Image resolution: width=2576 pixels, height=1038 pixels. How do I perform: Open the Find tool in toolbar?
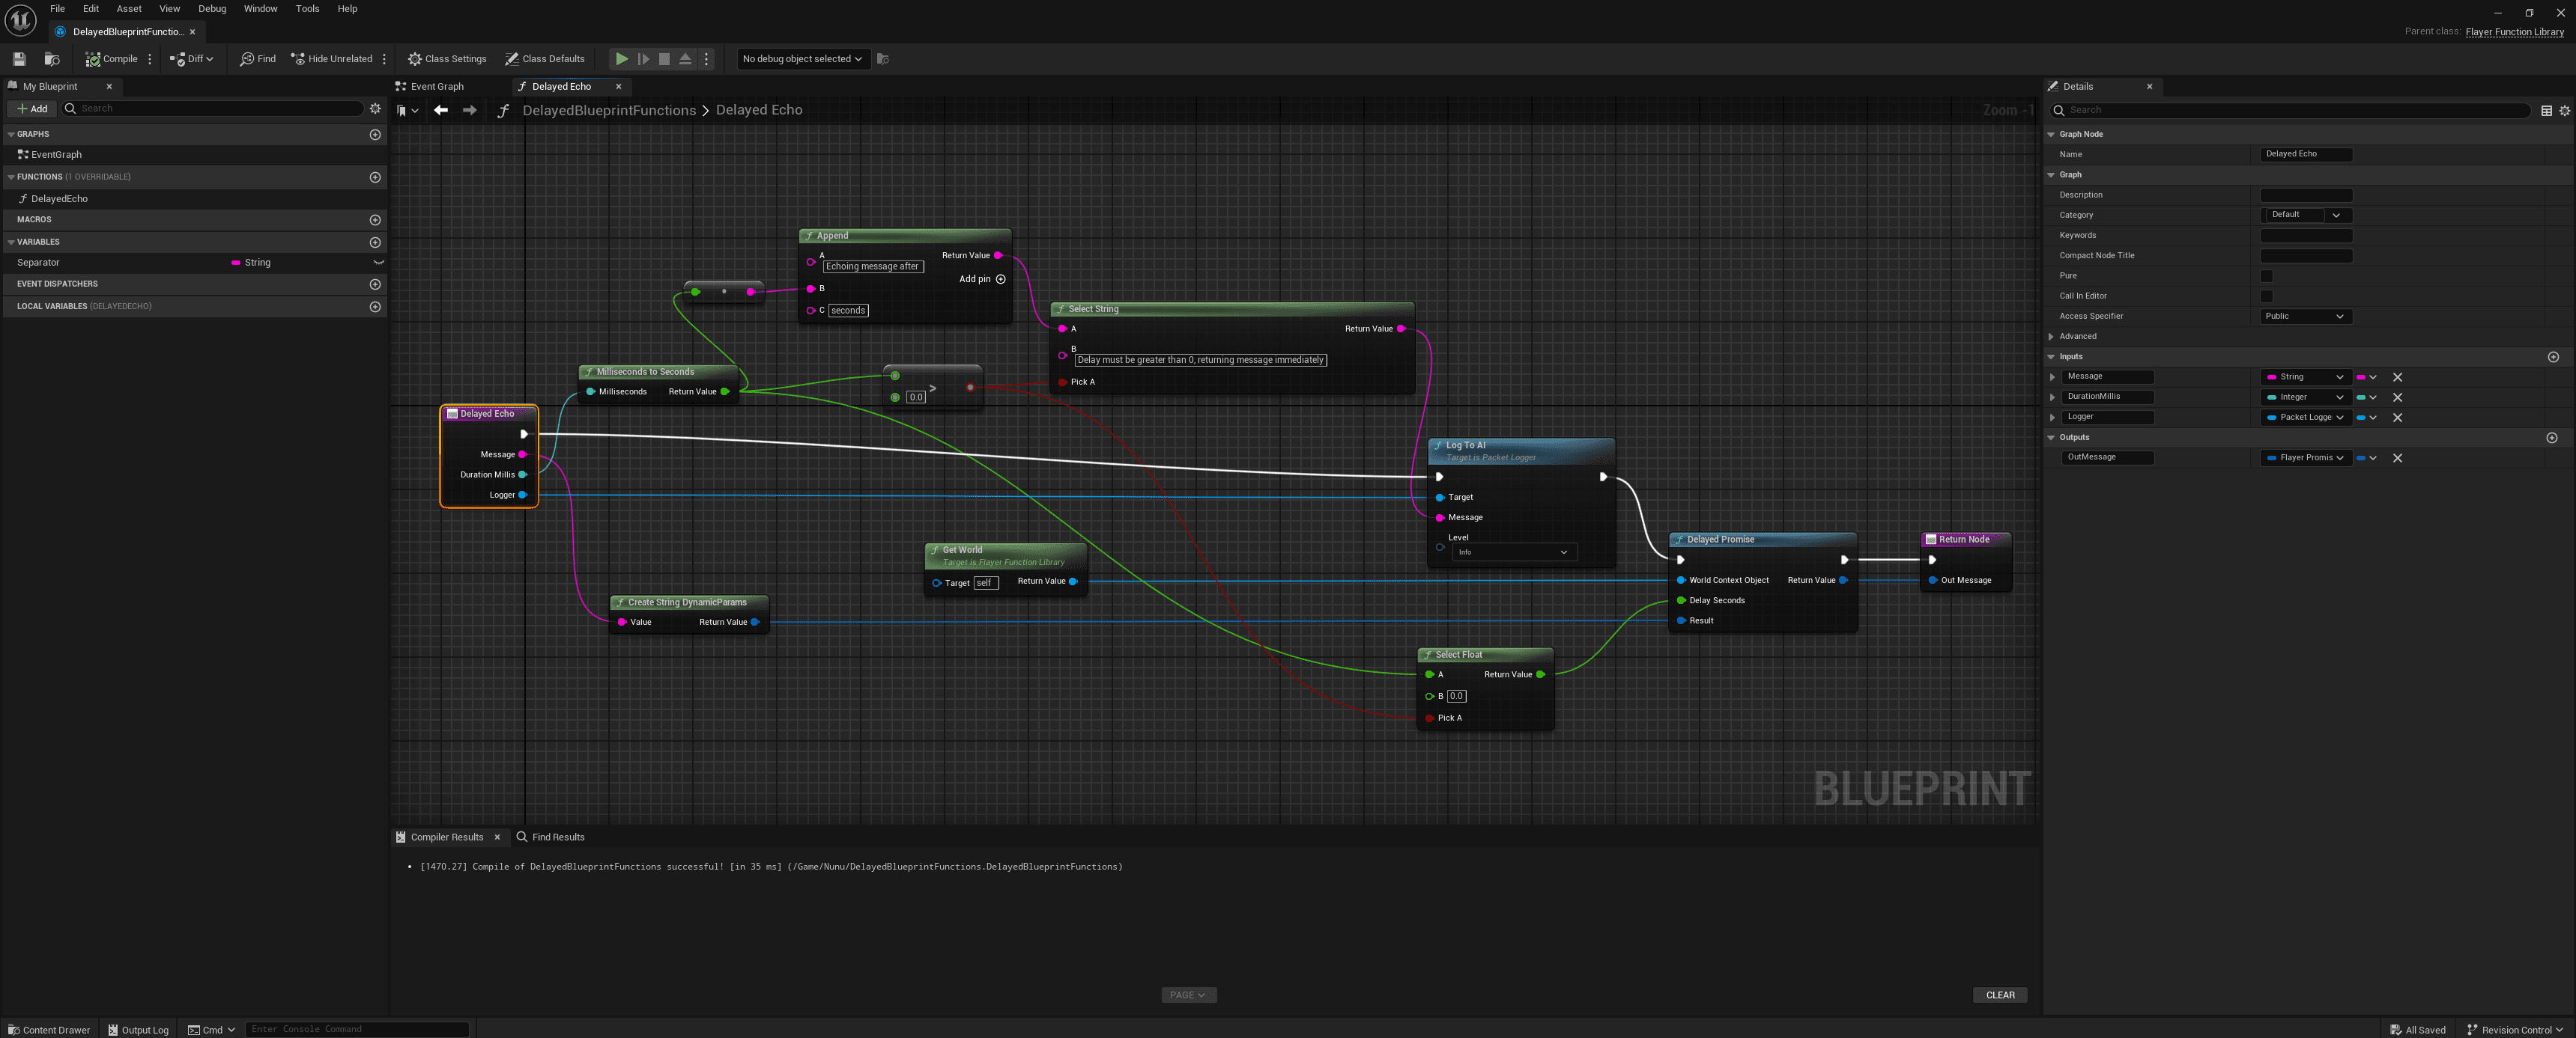258,59
